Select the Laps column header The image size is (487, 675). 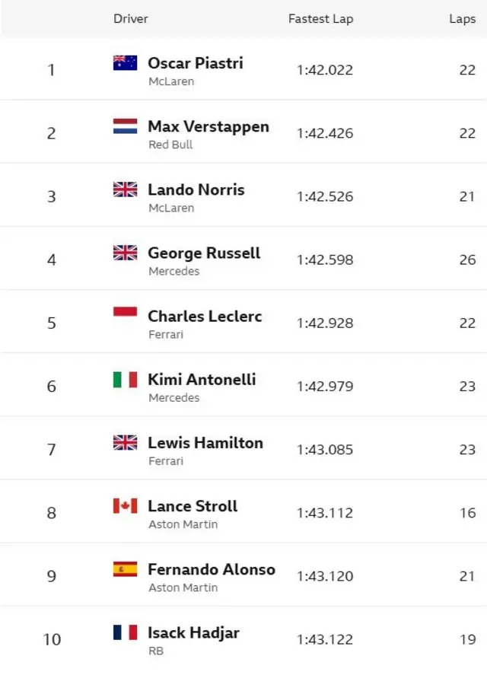point(463,19)
